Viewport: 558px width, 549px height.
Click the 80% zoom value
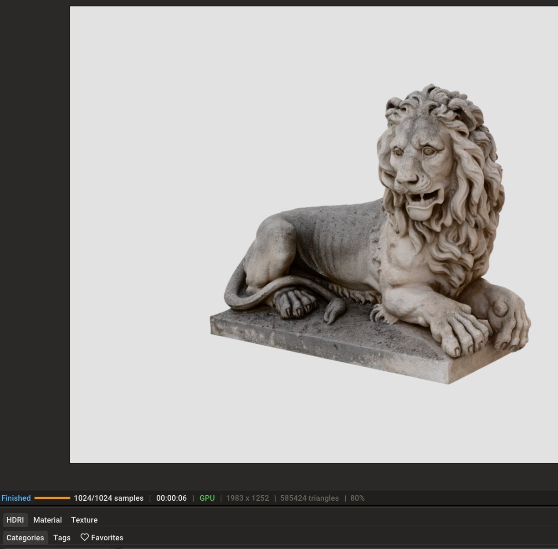click(358, 498)
